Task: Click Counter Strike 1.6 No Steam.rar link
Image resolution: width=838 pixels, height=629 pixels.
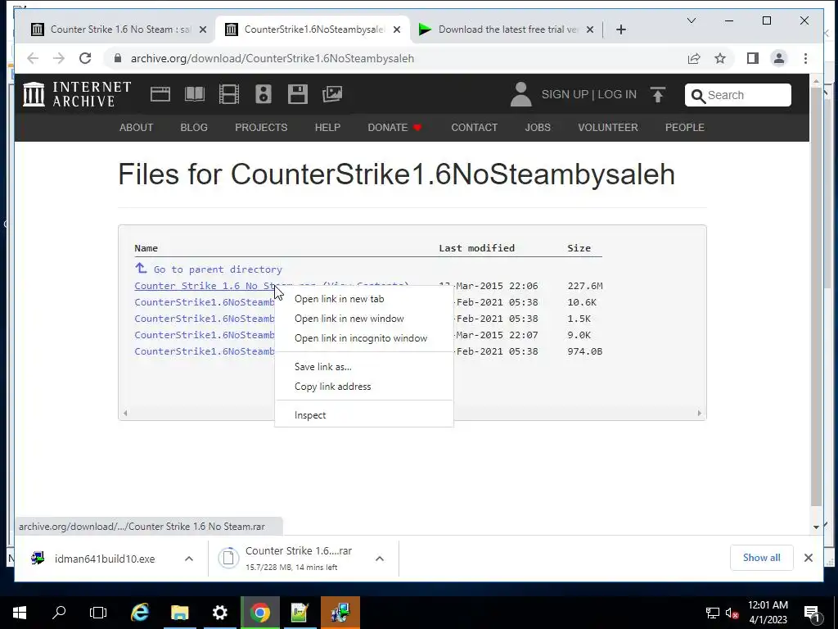Action: tap(204, 286)
